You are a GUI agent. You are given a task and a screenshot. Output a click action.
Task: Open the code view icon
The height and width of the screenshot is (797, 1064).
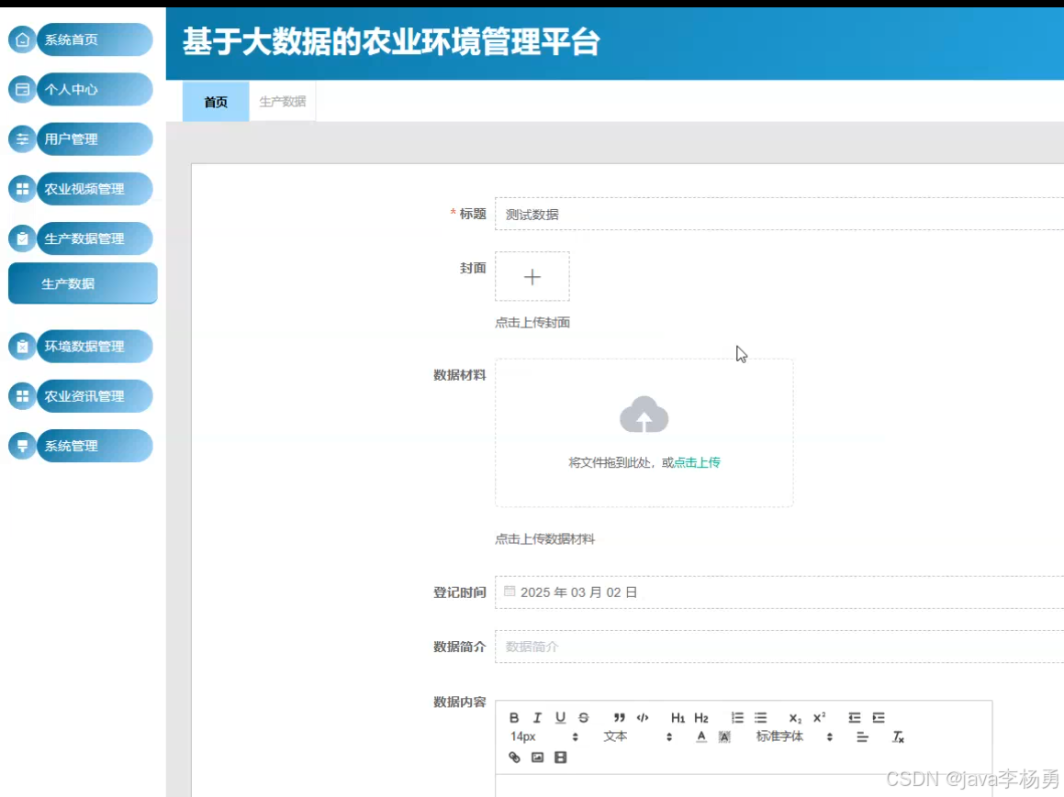click(643, 718)
